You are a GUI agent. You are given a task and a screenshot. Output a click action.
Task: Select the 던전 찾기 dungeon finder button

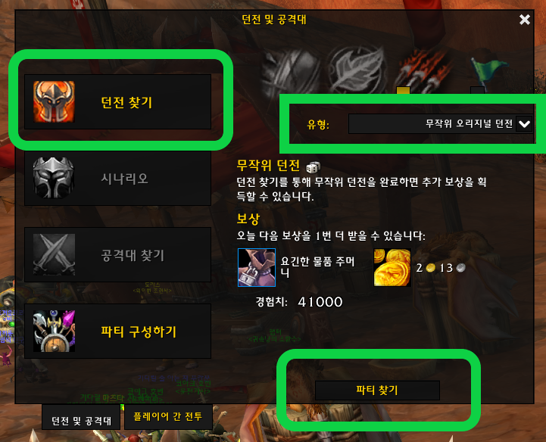click(x=117, y=101)
